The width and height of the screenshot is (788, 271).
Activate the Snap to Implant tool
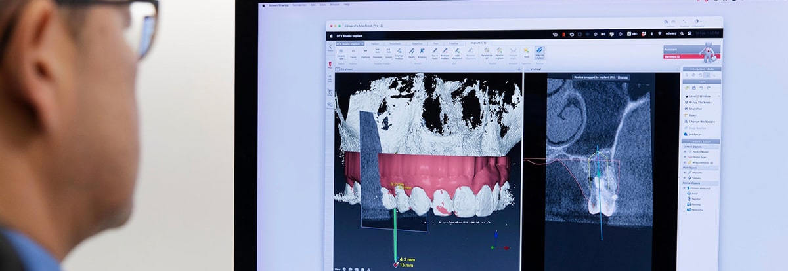point(539,51)
